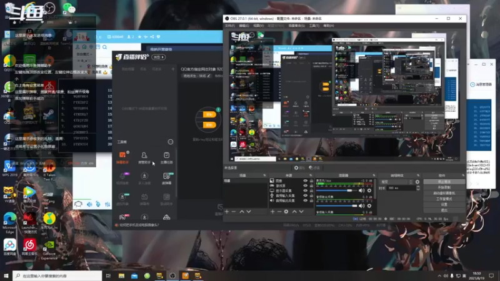The height and width of the screenshot is (281, 500).
Task: Adjust transition duration stepper arrows
Action: (418, 188)
